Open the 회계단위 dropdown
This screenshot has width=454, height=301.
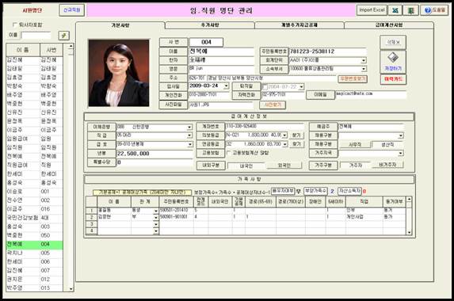tap(364, 60)
